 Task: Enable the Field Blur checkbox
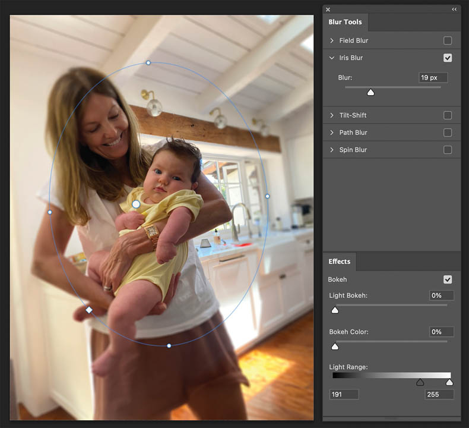448,40
